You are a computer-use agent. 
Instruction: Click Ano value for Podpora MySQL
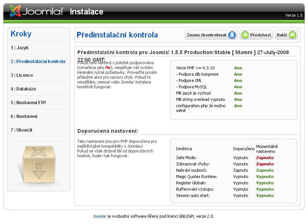[x=238, y=87]
